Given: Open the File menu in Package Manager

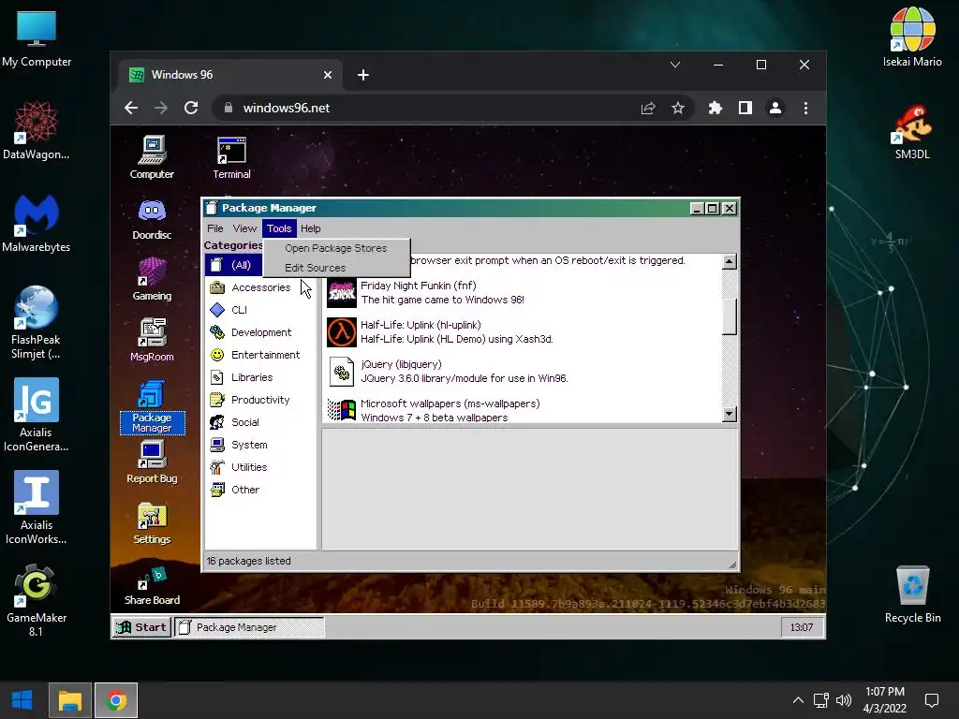Looking at the screenshot, I should coord(214,228).
